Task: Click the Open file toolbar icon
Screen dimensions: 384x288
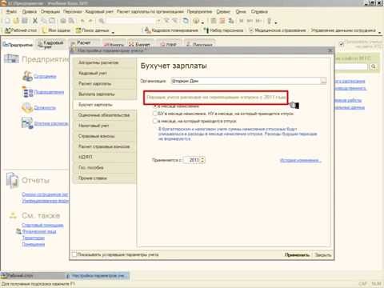Action: tap(16, 21)
